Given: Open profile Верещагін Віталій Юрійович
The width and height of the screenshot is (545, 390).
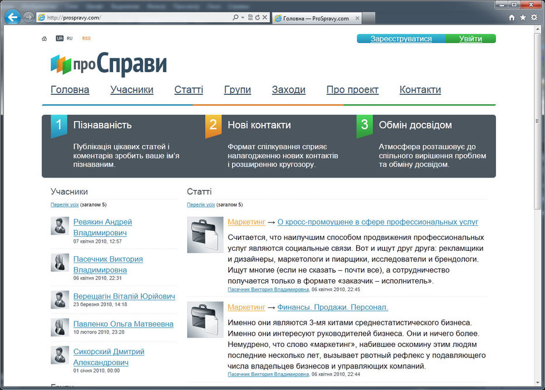Looking at the screenshot, I should [124, 296].
